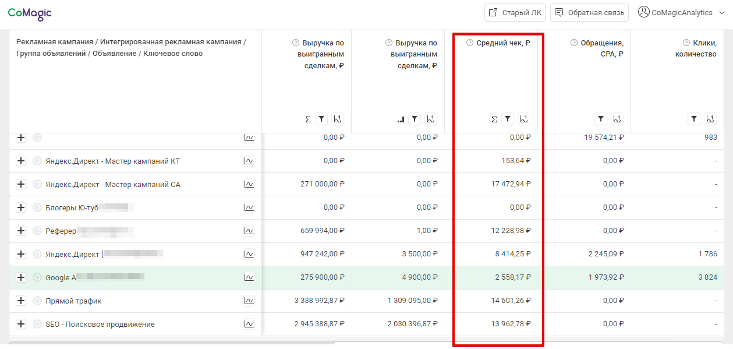Expand the Google A campaign row
The height and width of the screenshot is (349, 733).
21,277
